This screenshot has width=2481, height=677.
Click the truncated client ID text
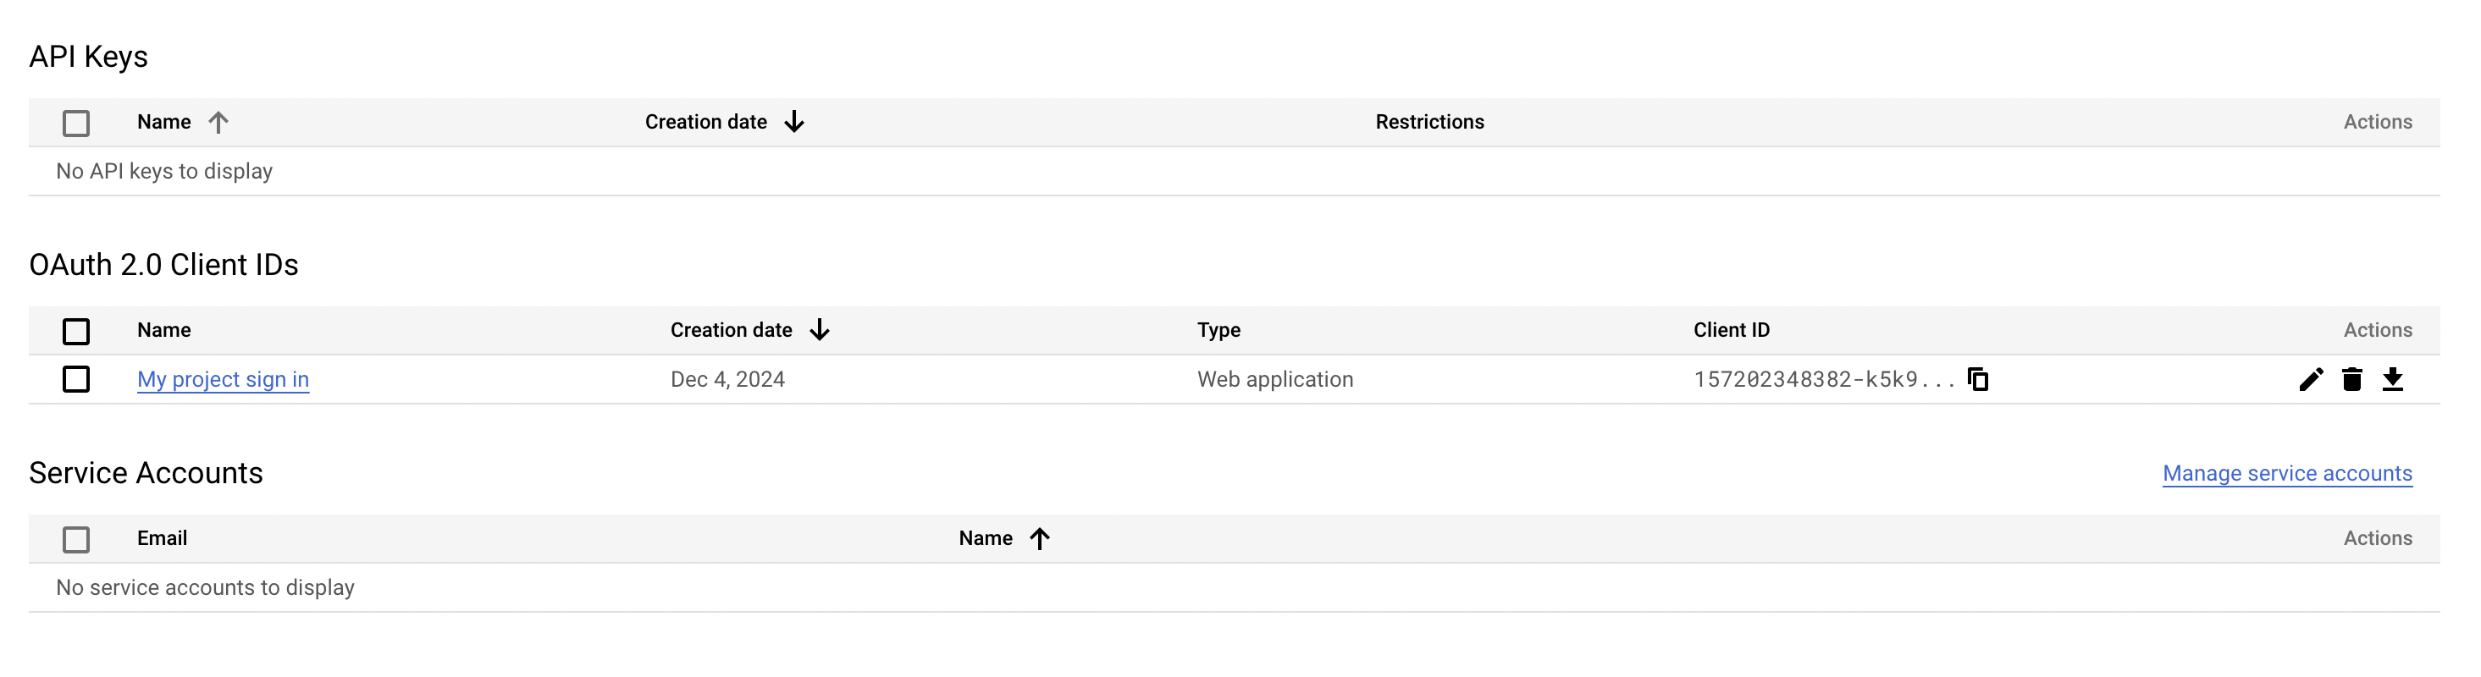(1824, 379)
